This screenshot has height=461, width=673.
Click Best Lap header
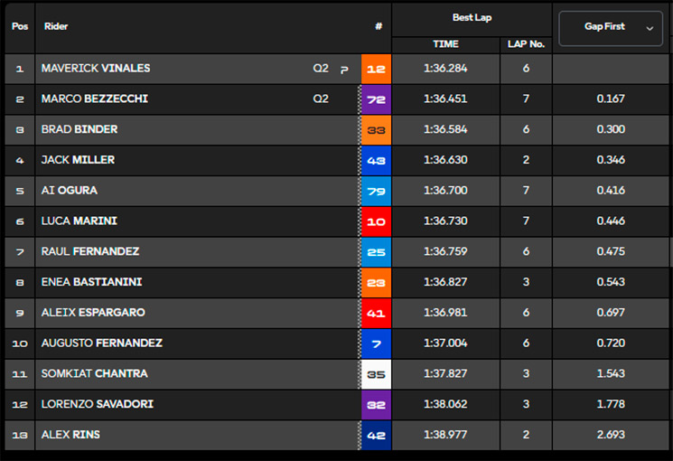(472, 17)
